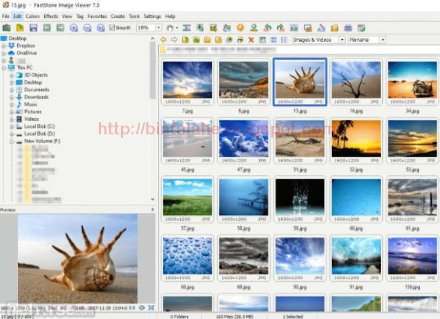Click the red X delete icon

(x=251, y=40)
